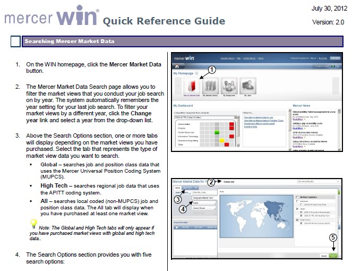Click the Mercer News scrollbar up arrow
This screenshot has height=271, width=352.
[339, 111]
